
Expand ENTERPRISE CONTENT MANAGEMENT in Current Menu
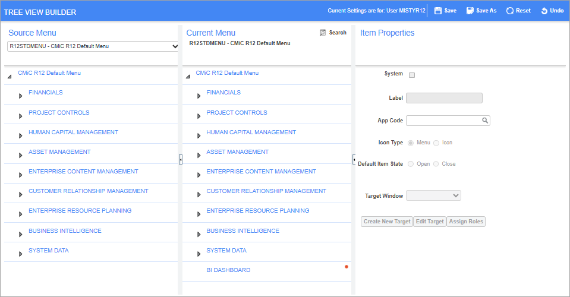click(x=199, y=175)
